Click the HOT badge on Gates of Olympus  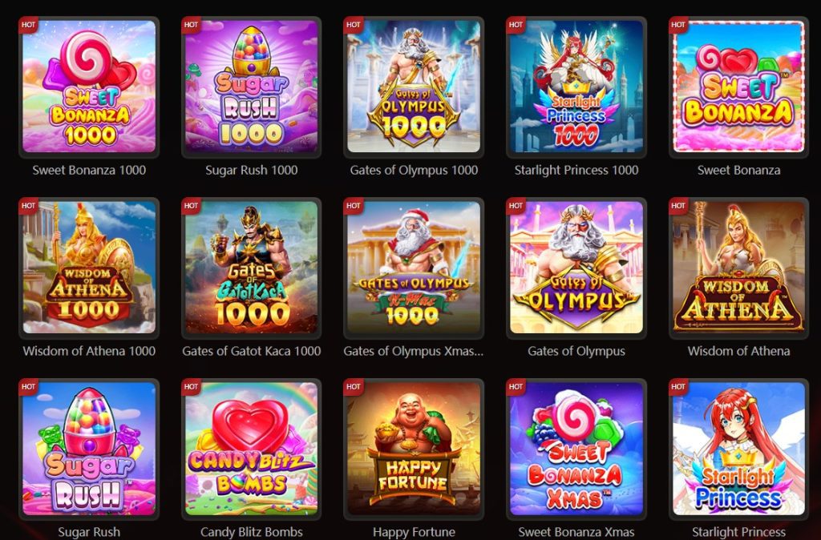pyautogui.click(x=516, y=206)
